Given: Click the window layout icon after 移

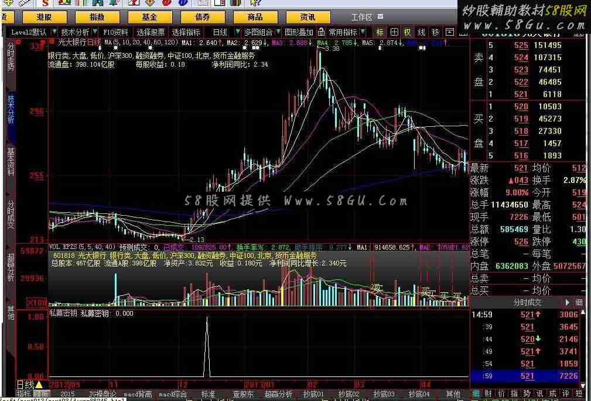Looking at the screenshot, I should (450, 32).
